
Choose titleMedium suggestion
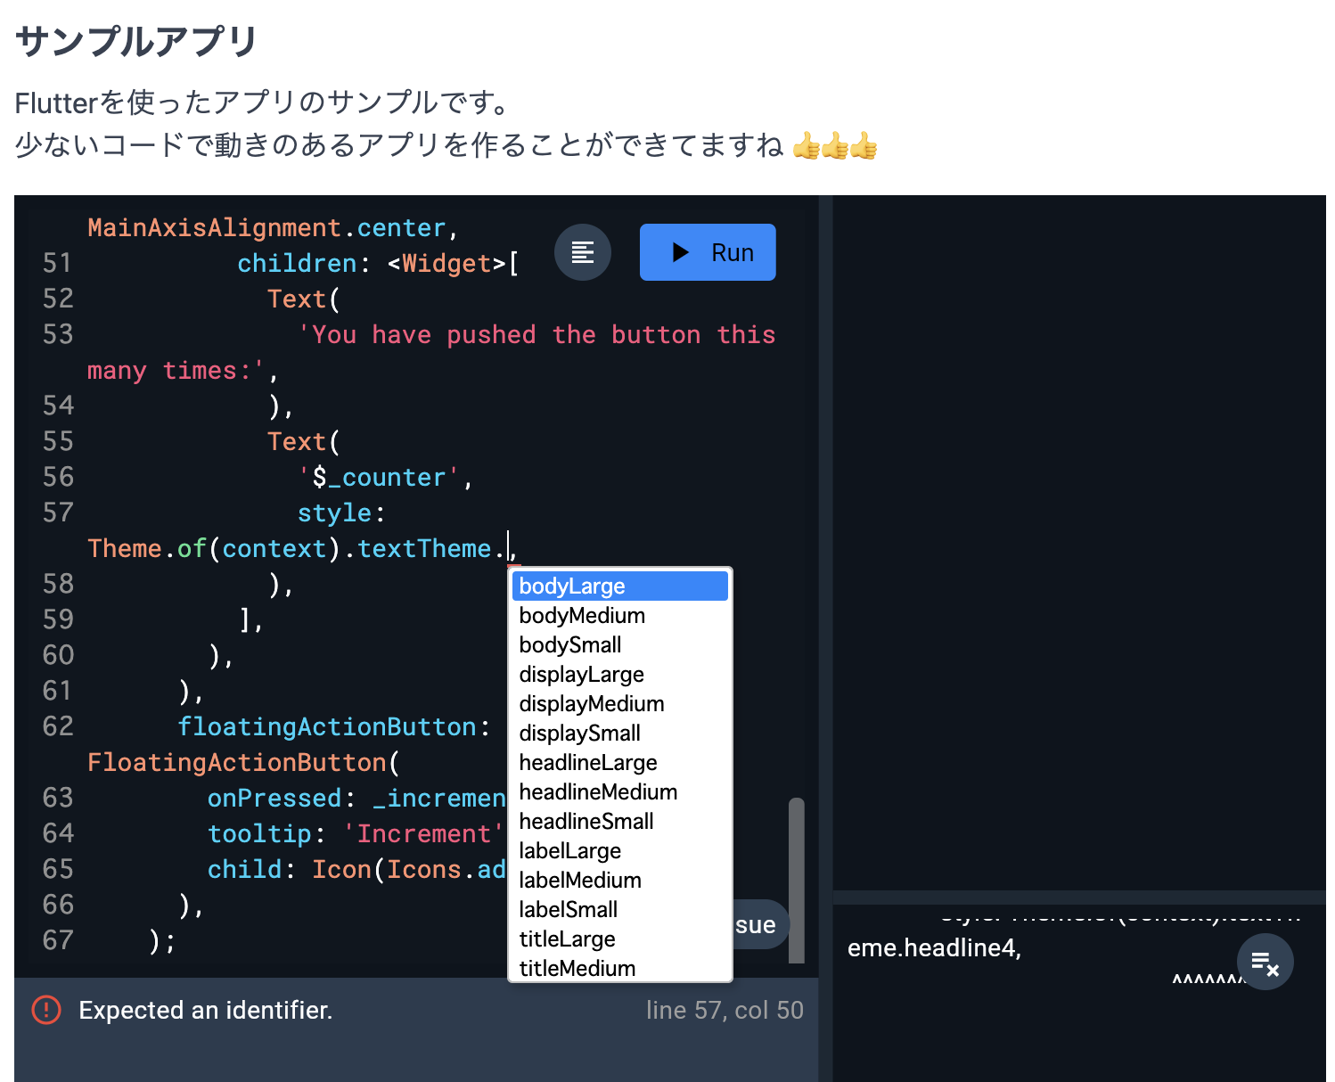(x=620, y=969)
